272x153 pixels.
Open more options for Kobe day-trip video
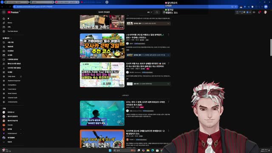pos(169,131)
